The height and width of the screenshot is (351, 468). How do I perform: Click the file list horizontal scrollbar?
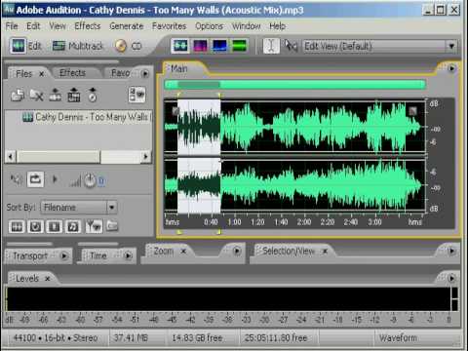(78, 157)
